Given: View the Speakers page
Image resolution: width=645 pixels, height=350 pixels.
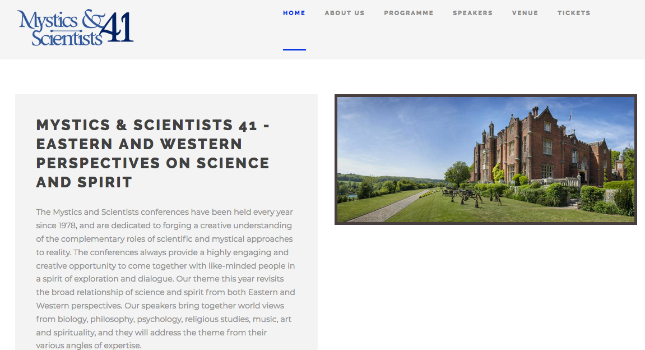Looking at the screenshot, I should pyautogui.click(x=472, y=13).
